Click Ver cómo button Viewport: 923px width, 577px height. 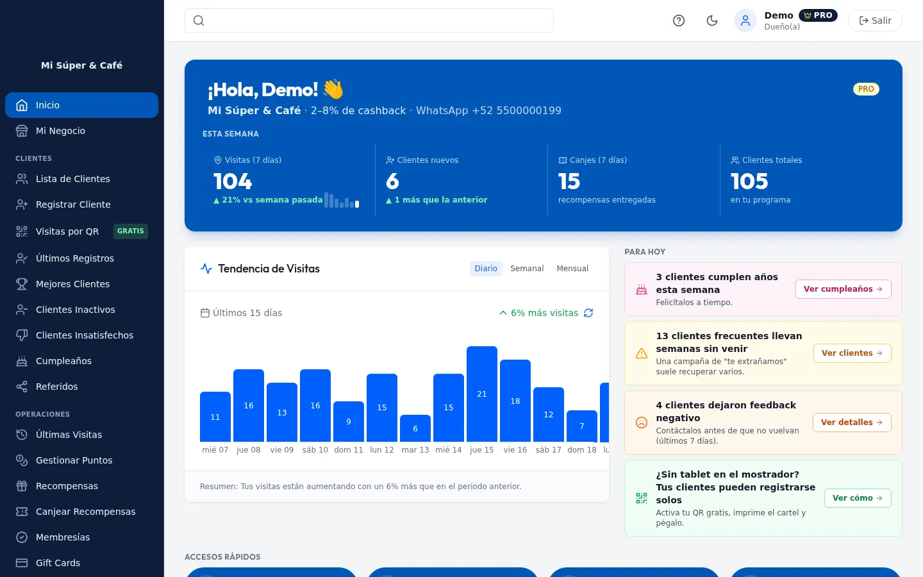[x=858, y=498]
